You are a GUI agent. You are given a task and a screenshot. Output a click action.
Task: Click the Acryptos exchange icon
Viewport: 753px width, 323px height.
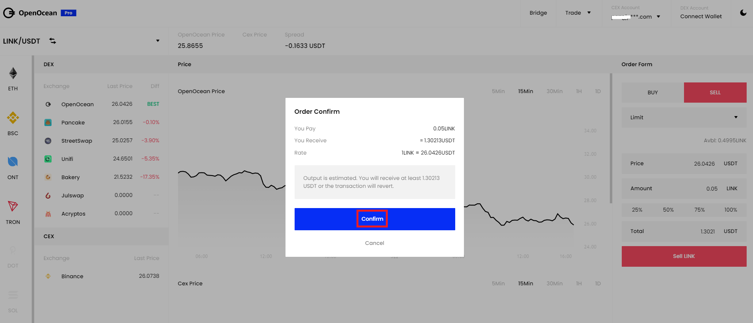[x=48, y=214]
